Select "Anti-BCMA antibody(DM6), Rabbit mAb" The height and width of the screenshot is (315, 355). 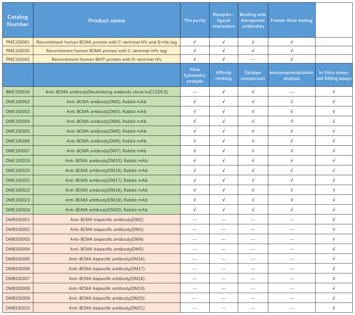click(106, 141)
